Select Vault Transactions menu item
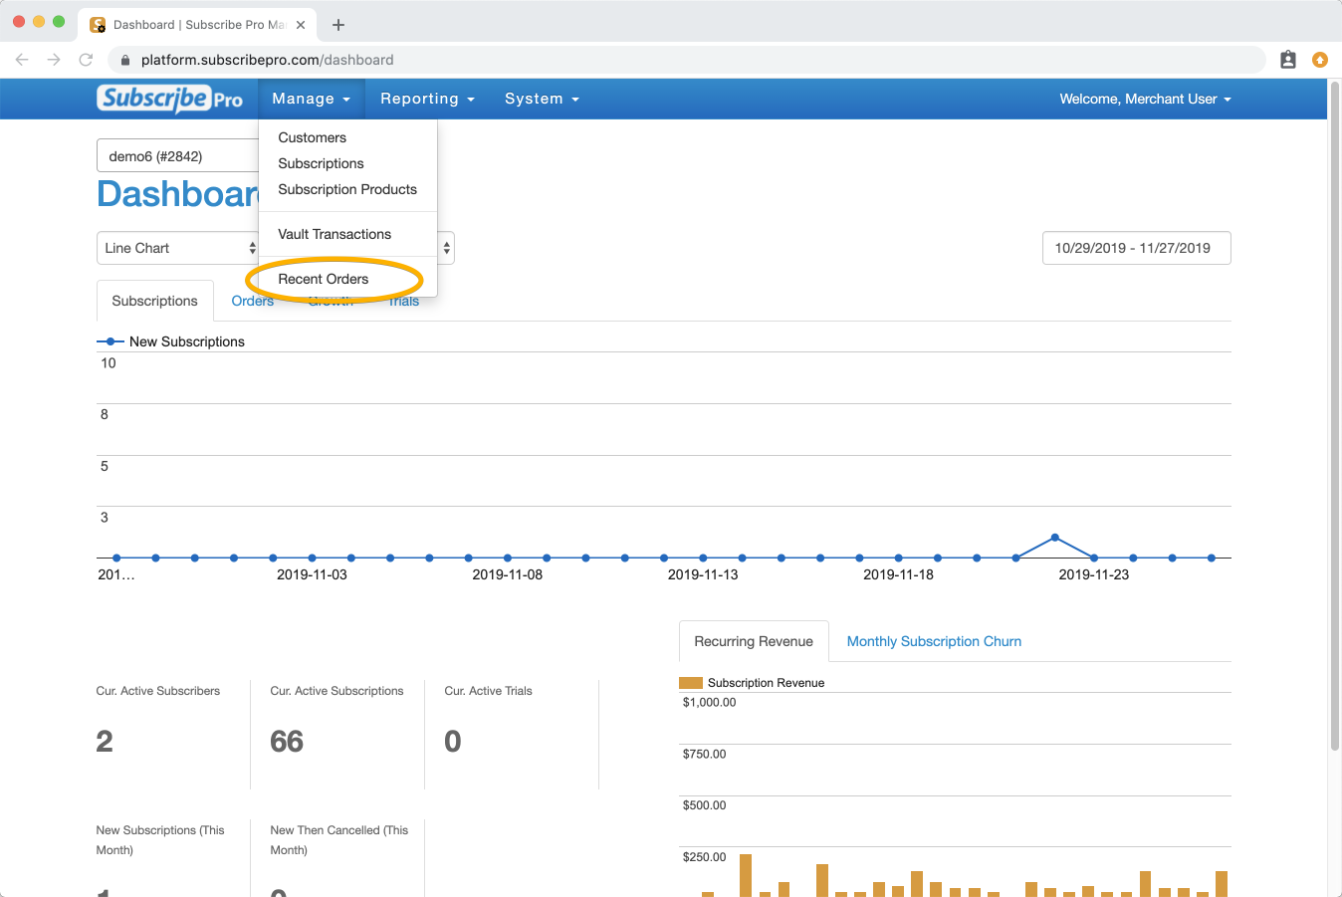 335,234
